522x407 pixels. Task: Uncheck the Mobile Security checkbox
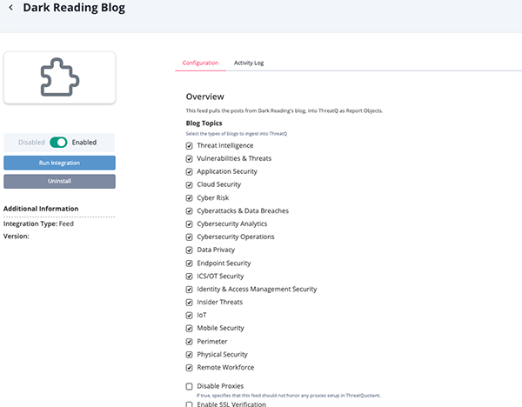pos(189,329)
